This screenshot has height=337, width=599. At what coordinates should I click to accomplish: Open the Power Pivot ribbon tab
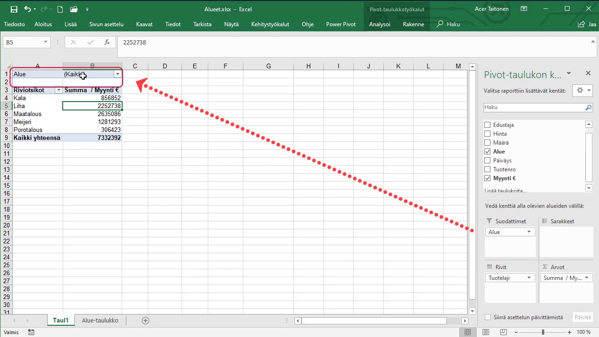(x=341, y=24)
